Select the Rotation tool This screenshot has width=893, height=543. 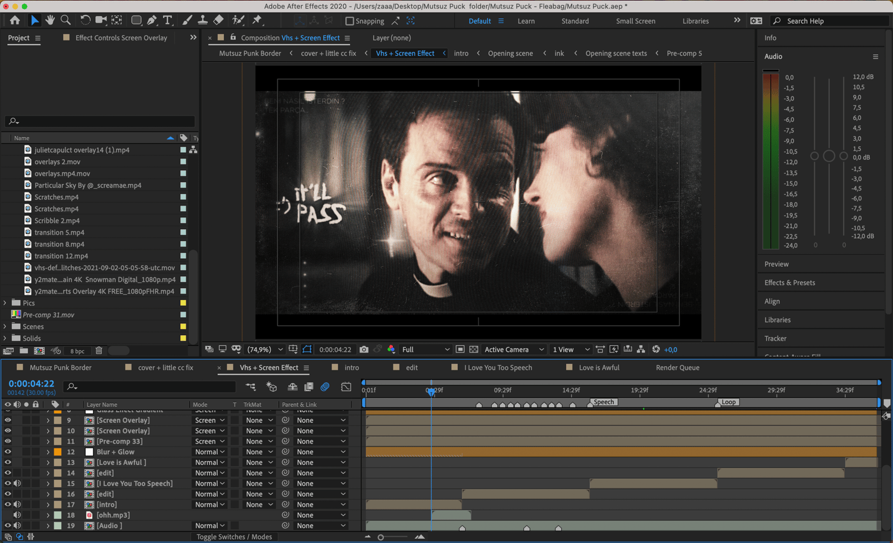pos(85,20)
